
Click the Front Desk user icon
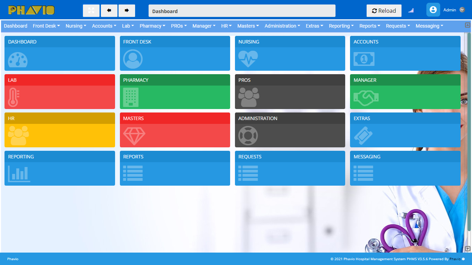coord(133,59)
